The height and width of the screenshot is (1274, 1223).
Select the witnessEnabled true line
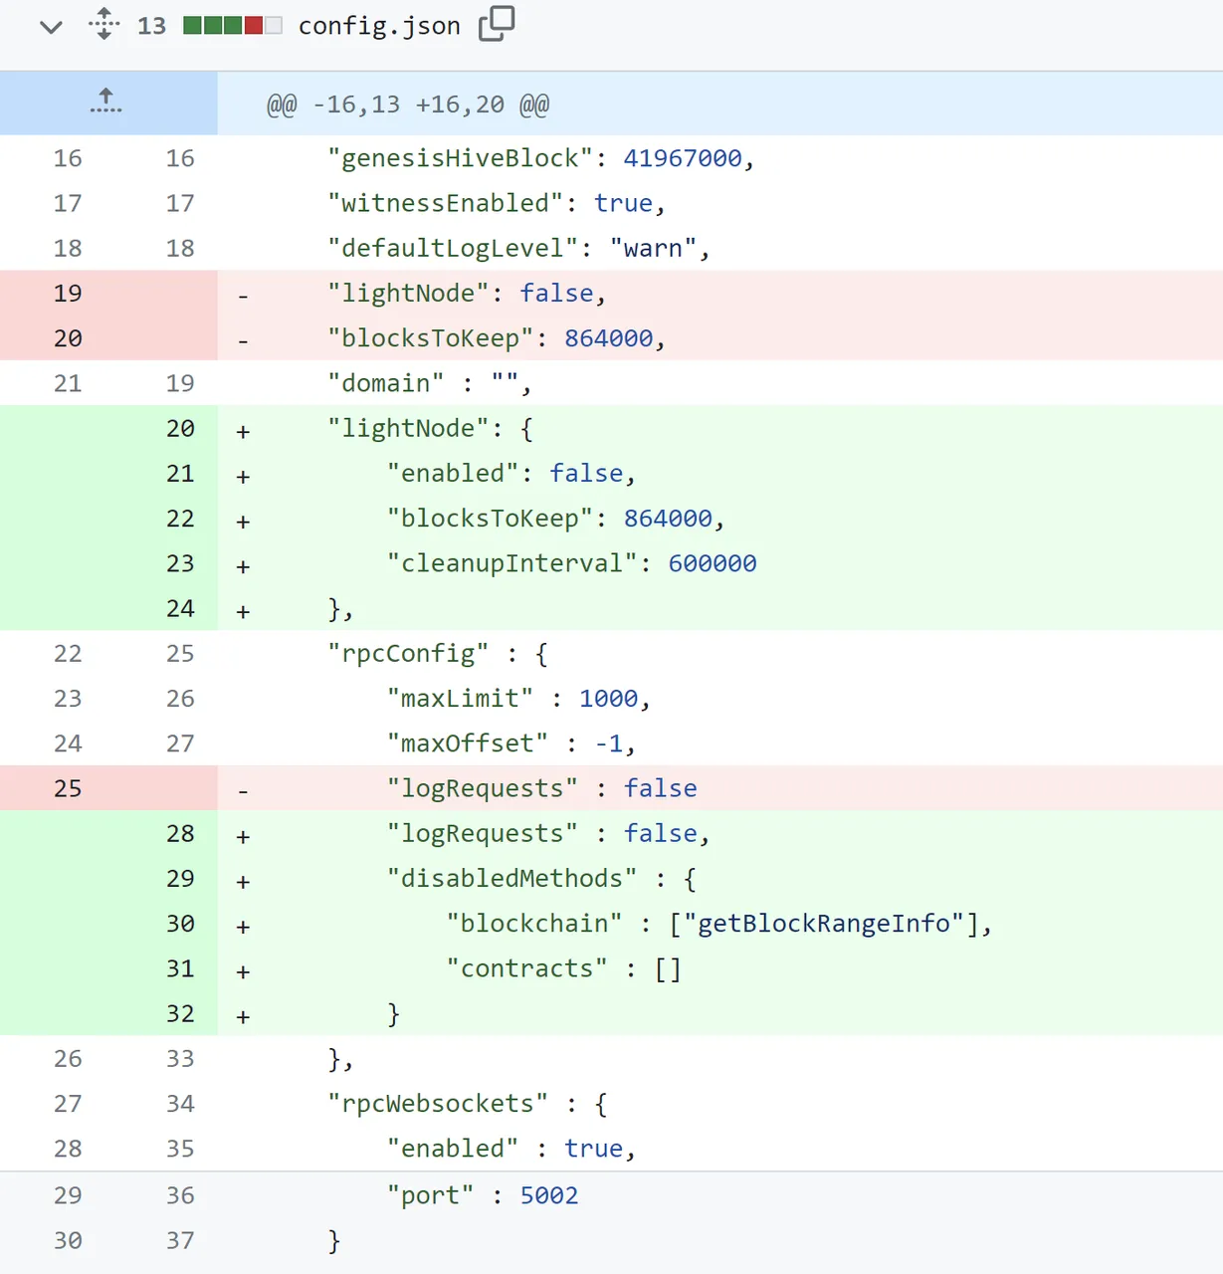click(495, 203)
